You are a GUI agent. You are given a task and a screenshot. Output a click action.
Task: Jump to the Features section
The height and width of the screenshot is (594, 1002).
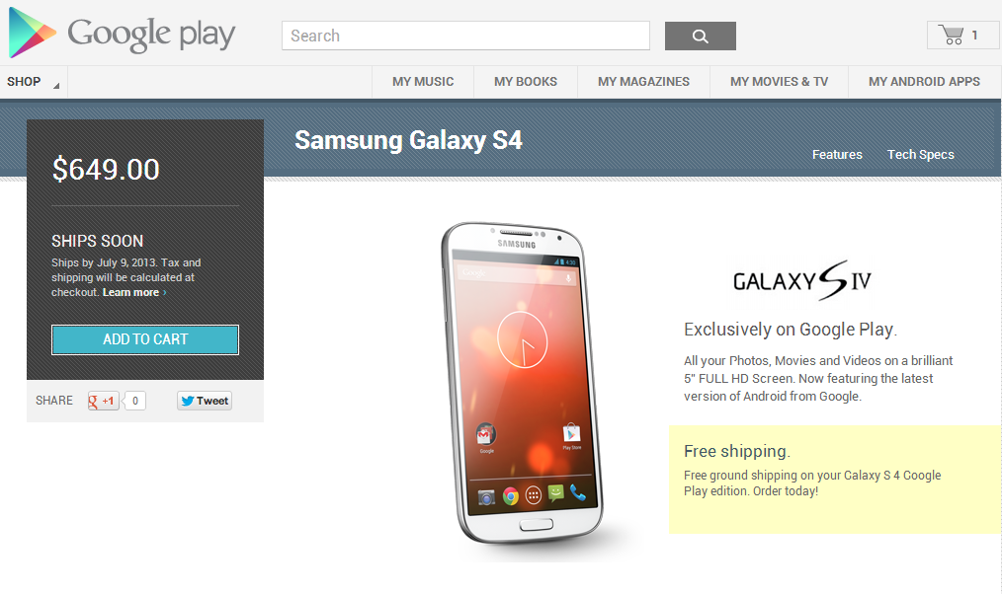[x=837, y=154]
